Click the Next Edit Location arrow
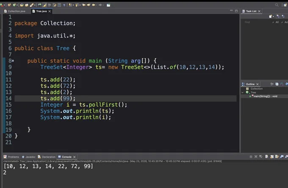The image size is (288, 188). (x=89, y=5)
